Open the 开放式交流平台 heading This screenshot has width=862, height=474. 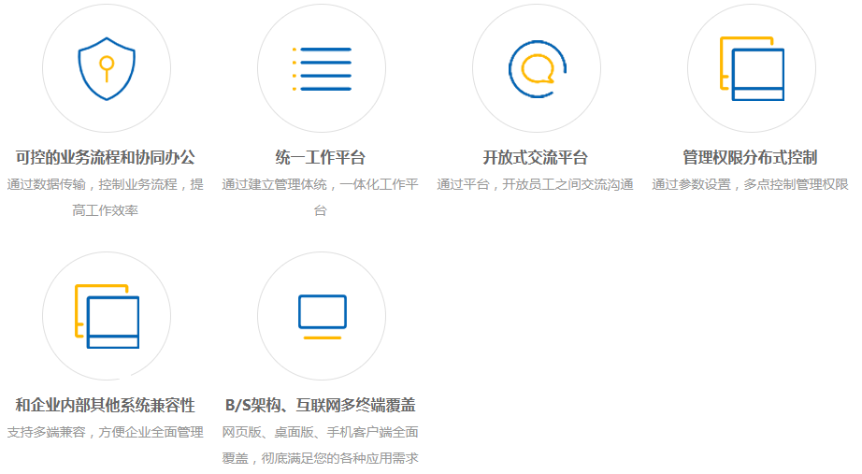coord(536,157)
